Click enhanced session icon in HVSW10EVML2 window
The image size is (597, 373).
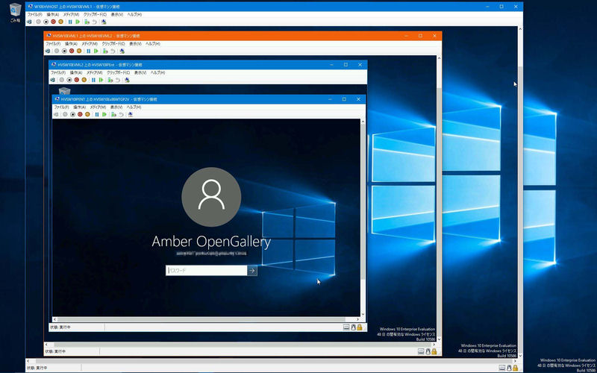click(127, 80)
